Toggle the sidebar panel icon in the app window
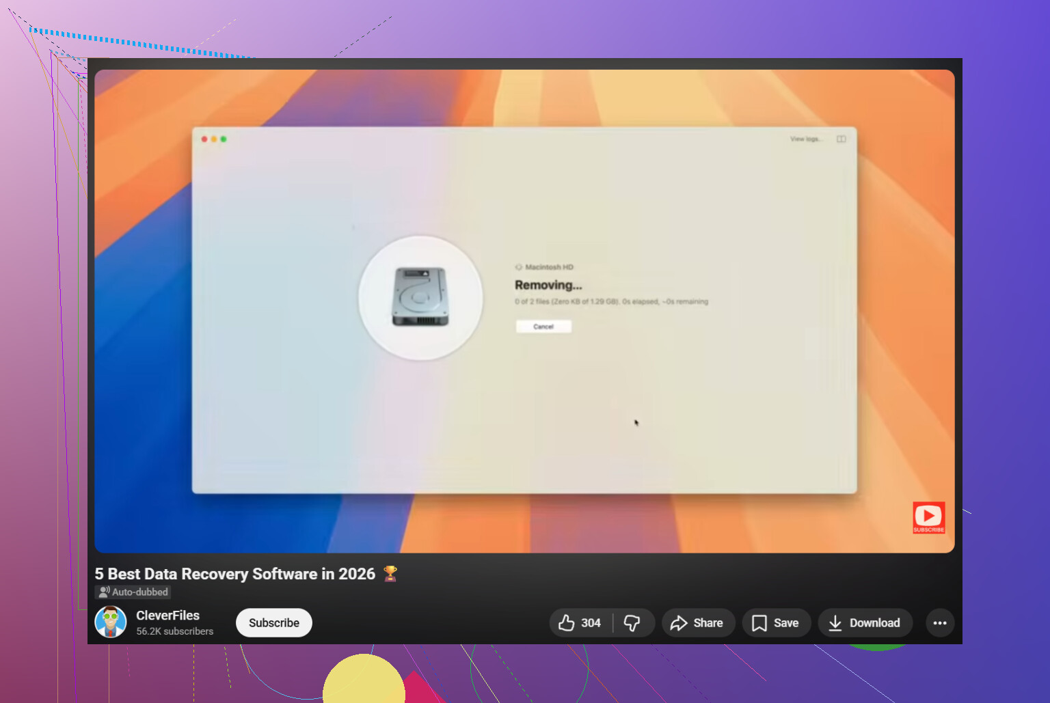The height and width of the screenshot is (703, 1050). point(842,139)
